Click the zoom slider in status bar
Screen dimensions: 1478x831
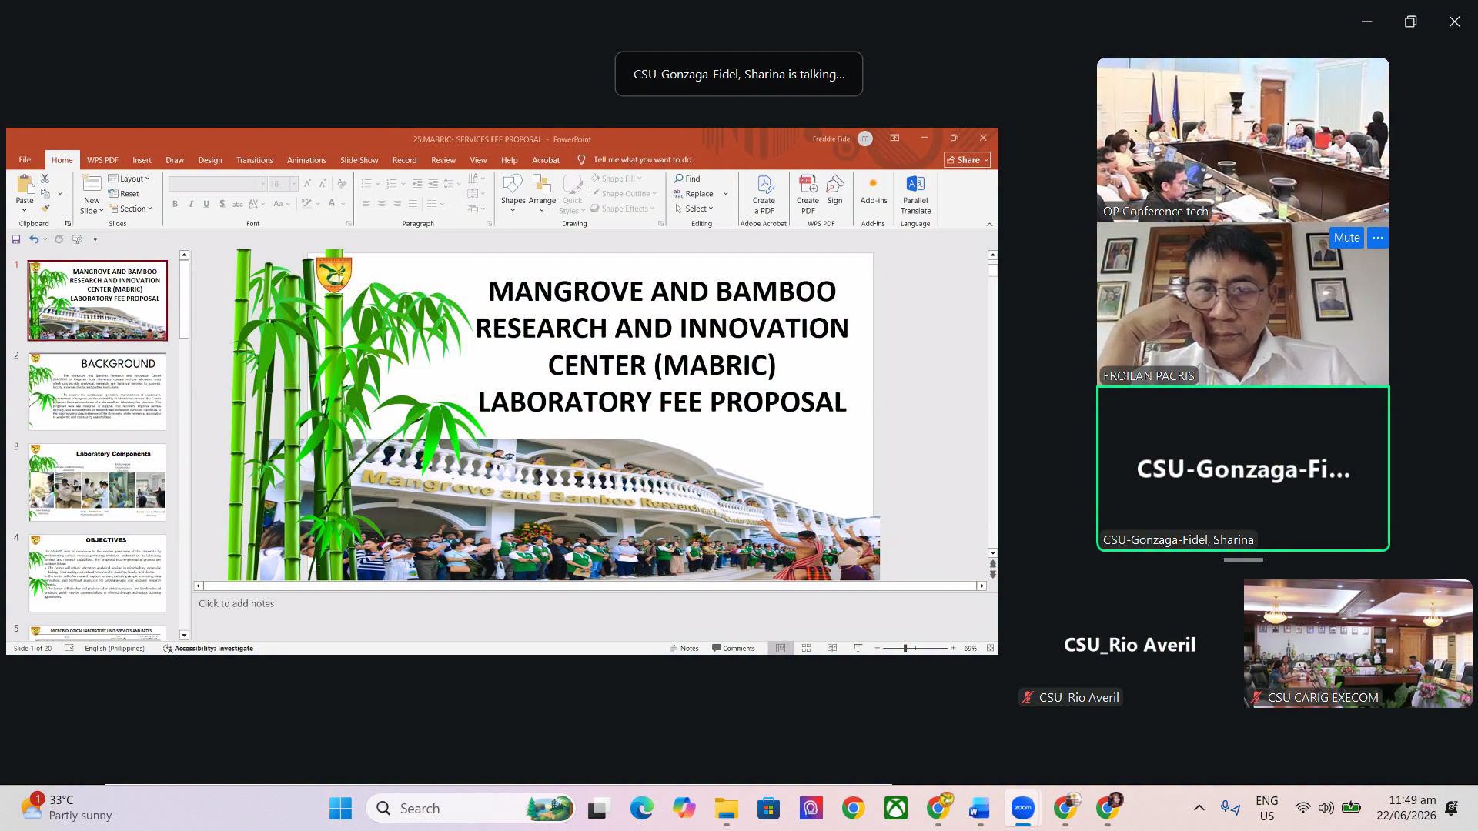915,648
